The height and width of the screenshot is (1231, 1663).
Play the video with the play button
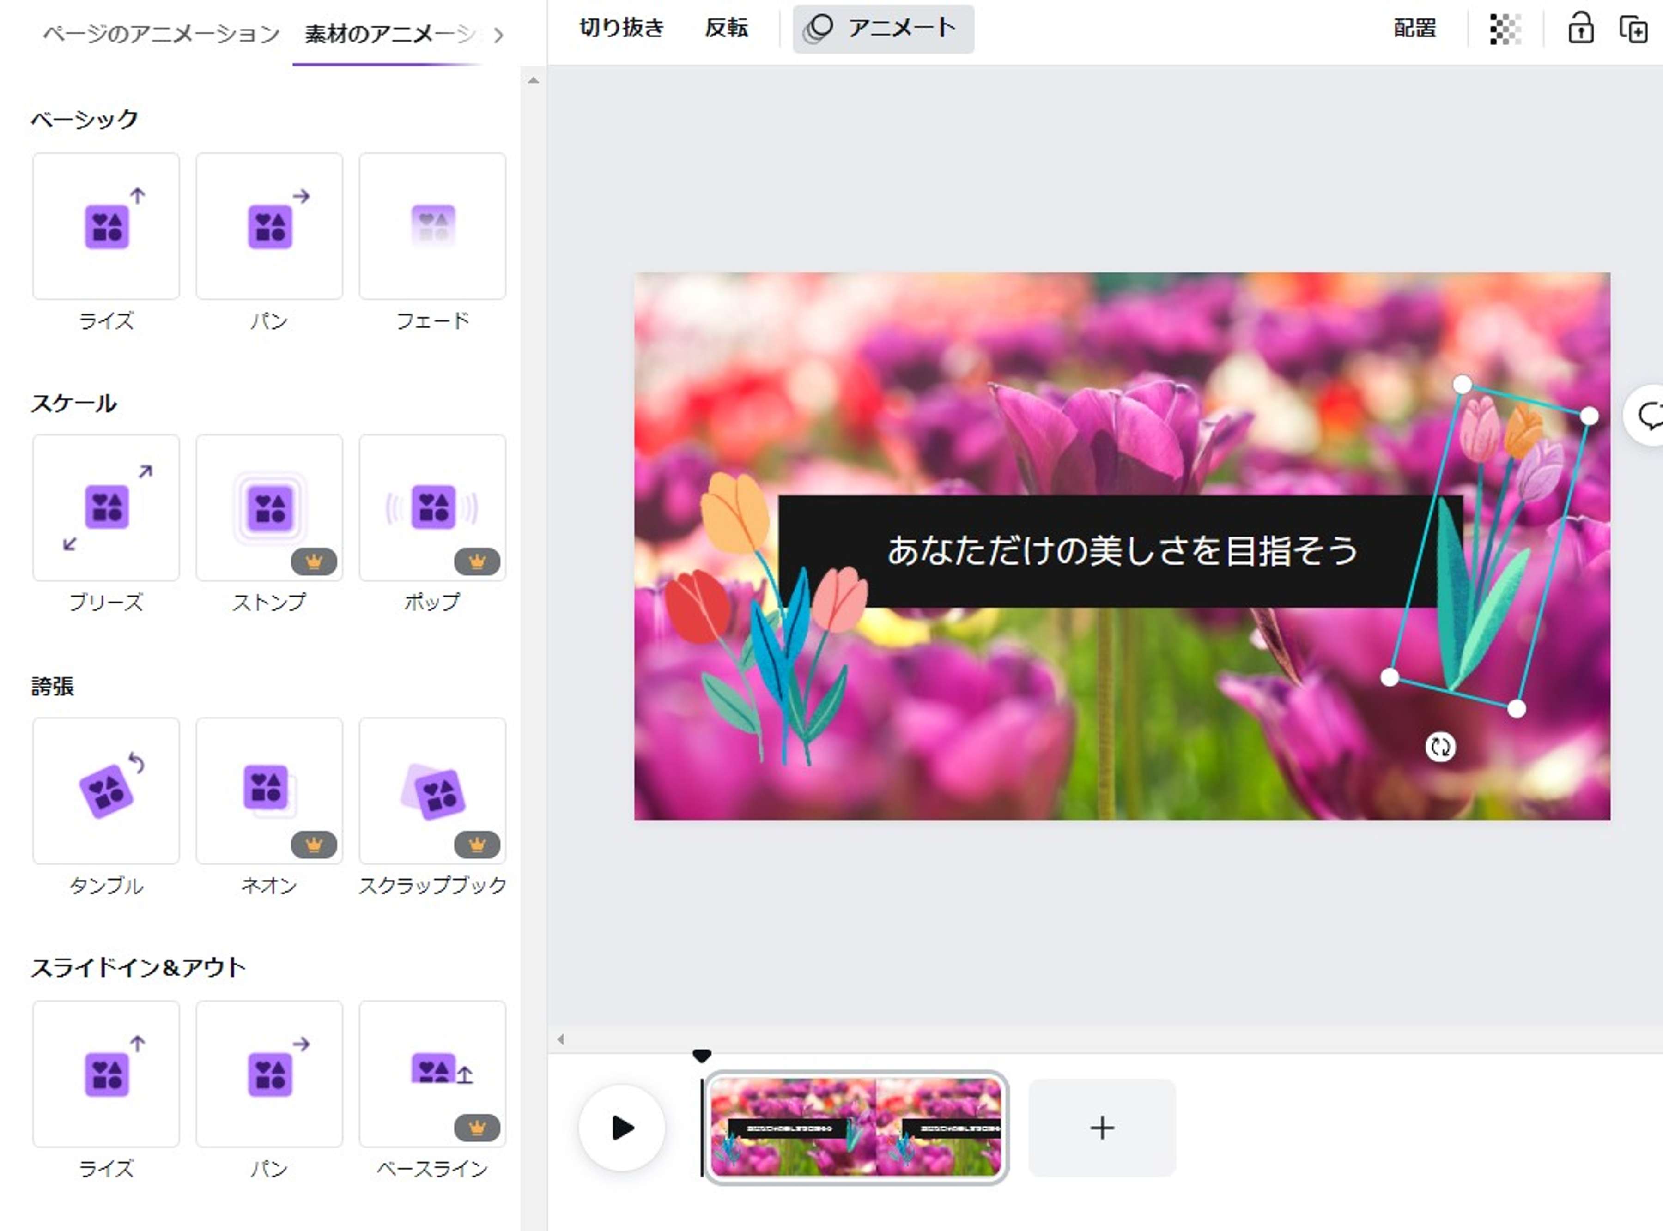coord(622,1128)
